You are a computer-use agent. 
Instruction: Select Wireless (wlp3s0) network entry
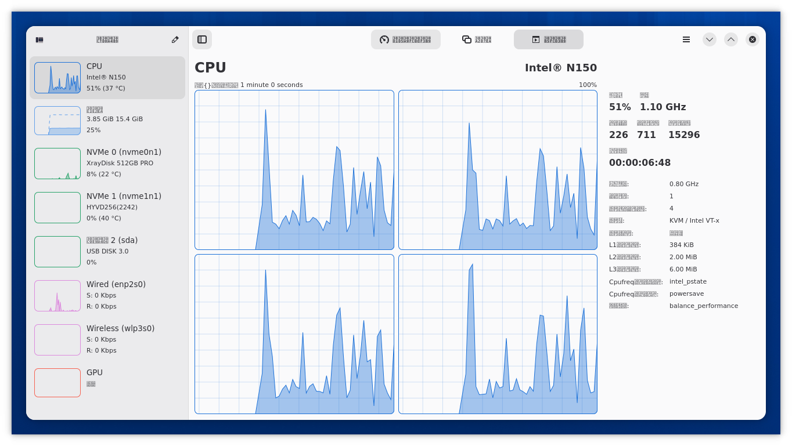tap(107, 340)
